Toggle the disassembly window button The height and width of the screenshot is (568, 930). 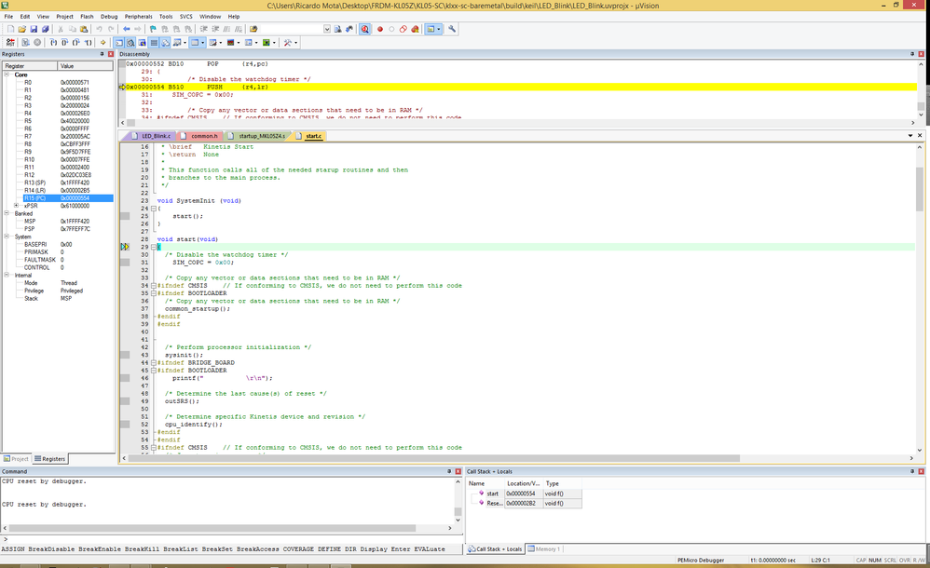point(130,43)
